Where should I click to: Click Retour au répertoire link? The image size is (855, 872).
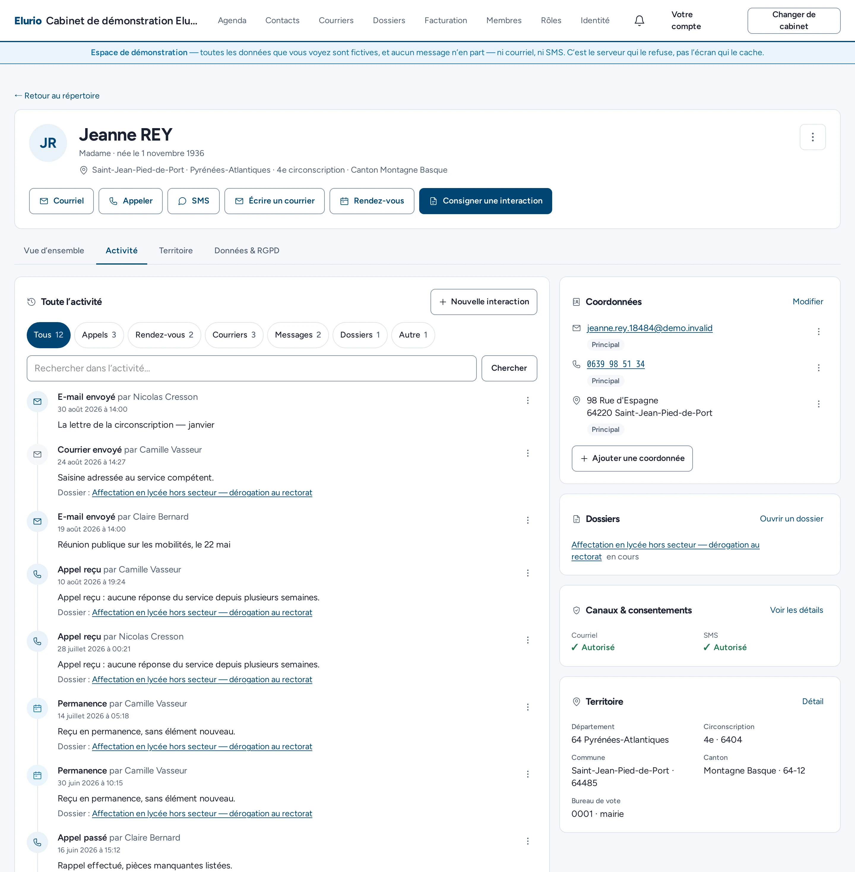click(57, 96)
